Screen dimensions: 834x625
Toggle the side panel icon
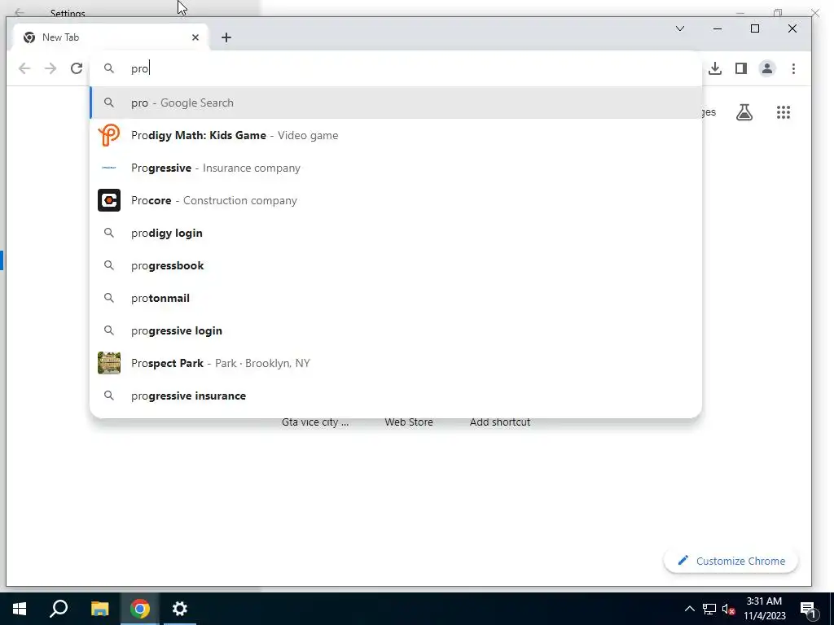[741, 68]
